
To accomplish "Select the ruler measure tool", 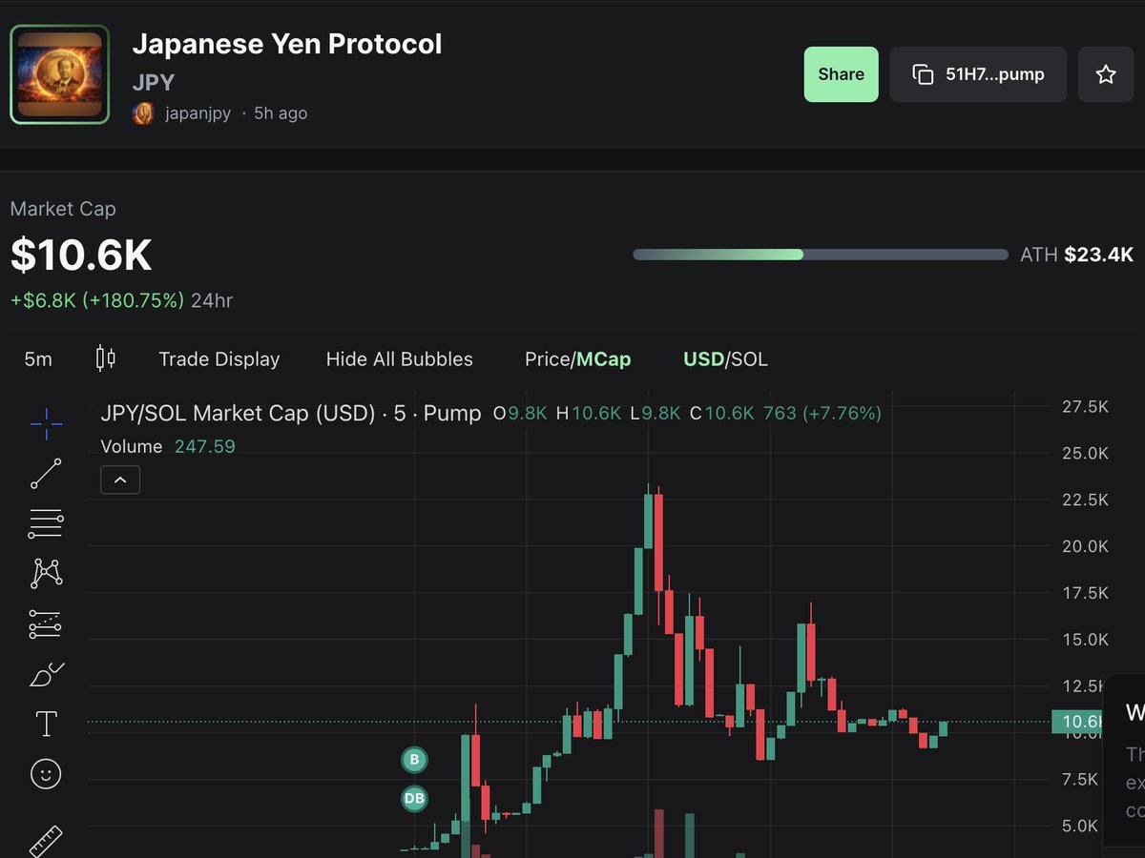I will (45, 839).
